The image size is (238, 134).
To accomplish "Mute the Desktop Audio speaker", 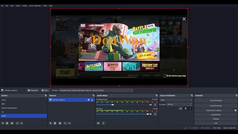I will (x=151, y=105).
